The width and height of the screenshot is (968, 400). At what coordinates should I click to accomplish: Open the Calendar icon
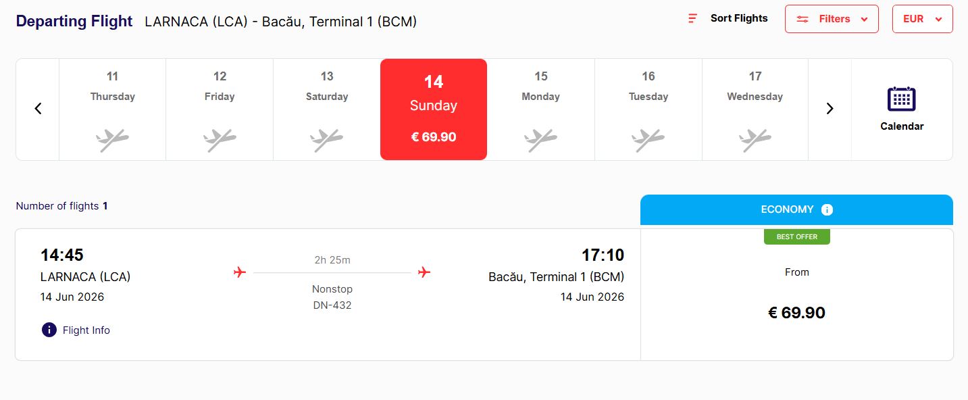tap(901, 99)
